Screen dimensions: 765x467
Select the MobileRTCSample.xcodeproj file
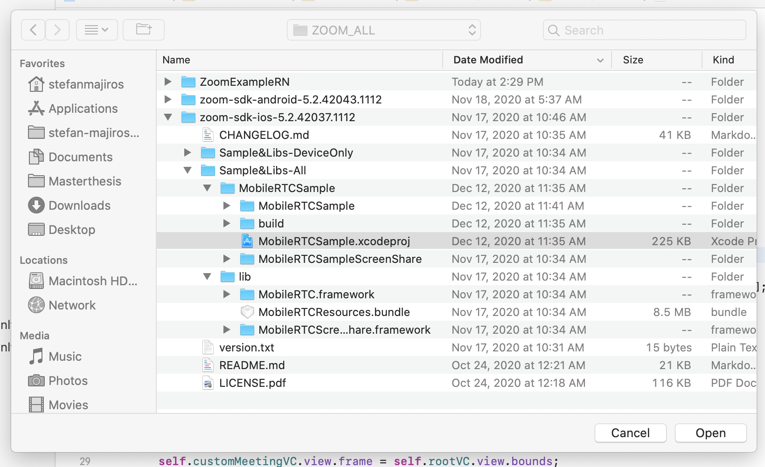[x=334, y=241]
